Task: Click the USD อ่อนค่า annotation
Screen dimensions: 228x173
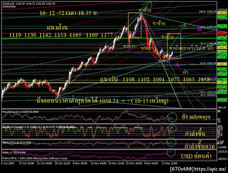Action: pyautogui.click(x=196, y=156)
